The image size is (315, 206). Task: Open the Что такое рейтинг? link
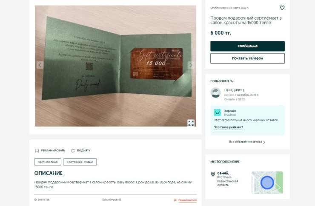point(229,127)
